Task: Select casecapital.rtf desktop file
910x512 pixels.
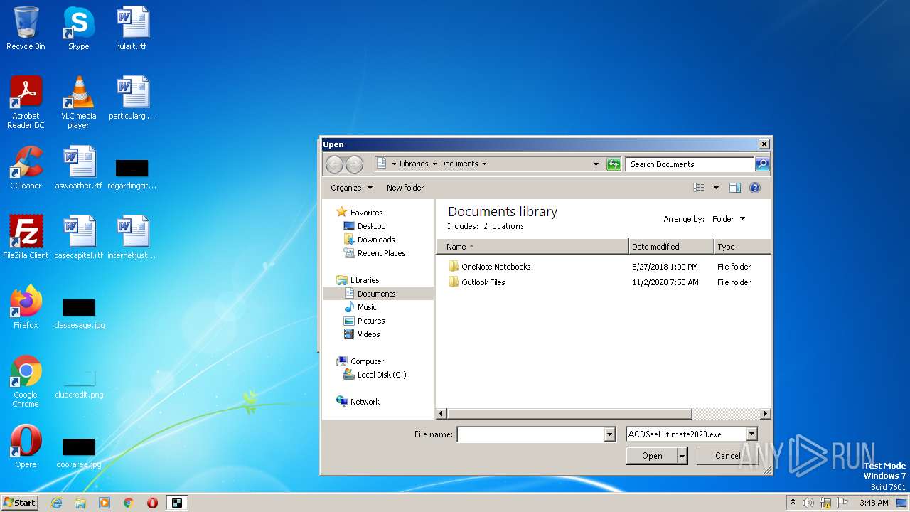Action: [x=78, y=238]
